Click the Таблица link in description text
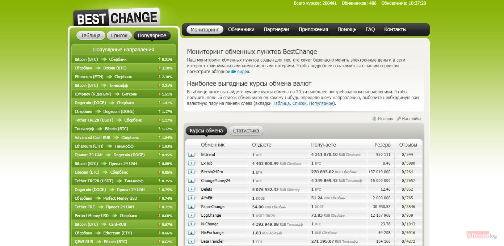Image resolution: width=504 pixels, height=246 pixels. click(x=281, y=103)
